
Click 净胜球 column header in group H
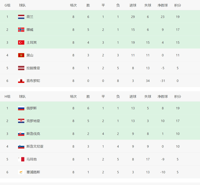click(x=162, y=97)
